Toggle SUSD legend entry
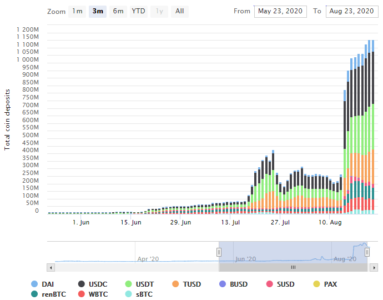The height and width of the screenshot is (300, 383). (280, 284)
